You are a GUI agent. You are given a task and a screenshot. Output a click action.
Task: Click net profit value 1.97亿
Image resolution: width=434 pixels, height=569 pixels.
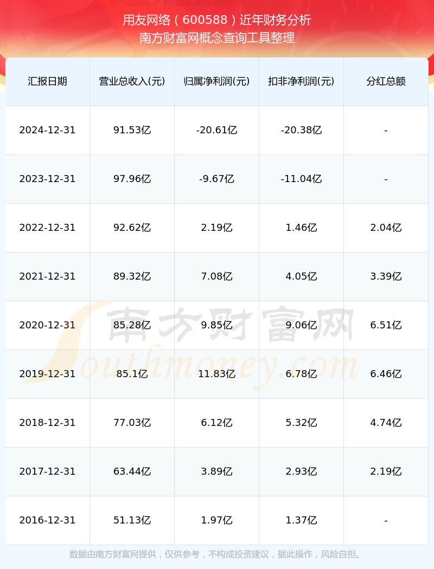pyautogui.click(x=216, y=520)
